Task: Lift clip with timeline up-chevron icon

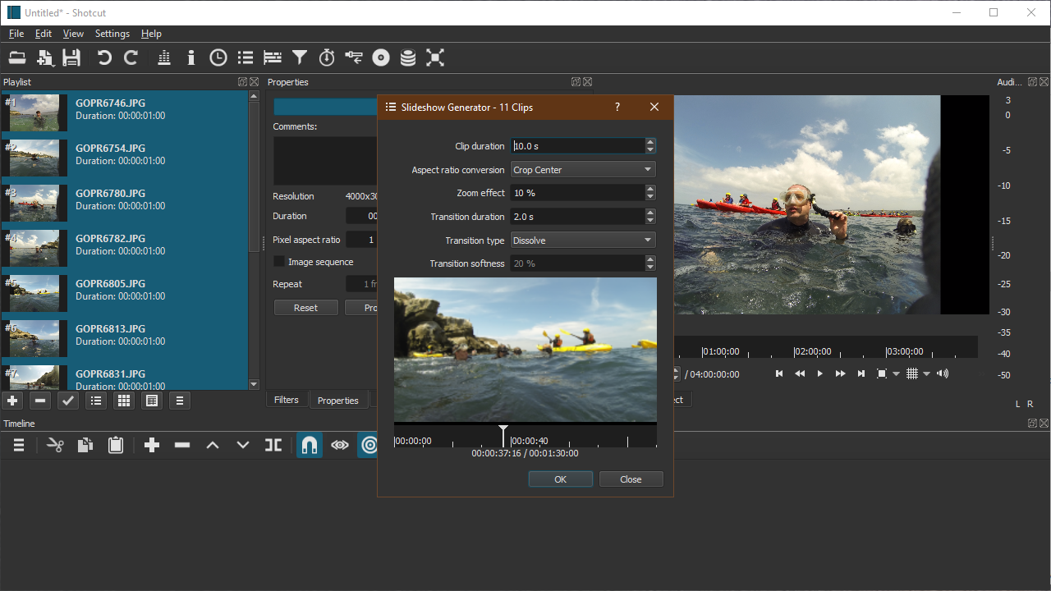Action: 213,445
